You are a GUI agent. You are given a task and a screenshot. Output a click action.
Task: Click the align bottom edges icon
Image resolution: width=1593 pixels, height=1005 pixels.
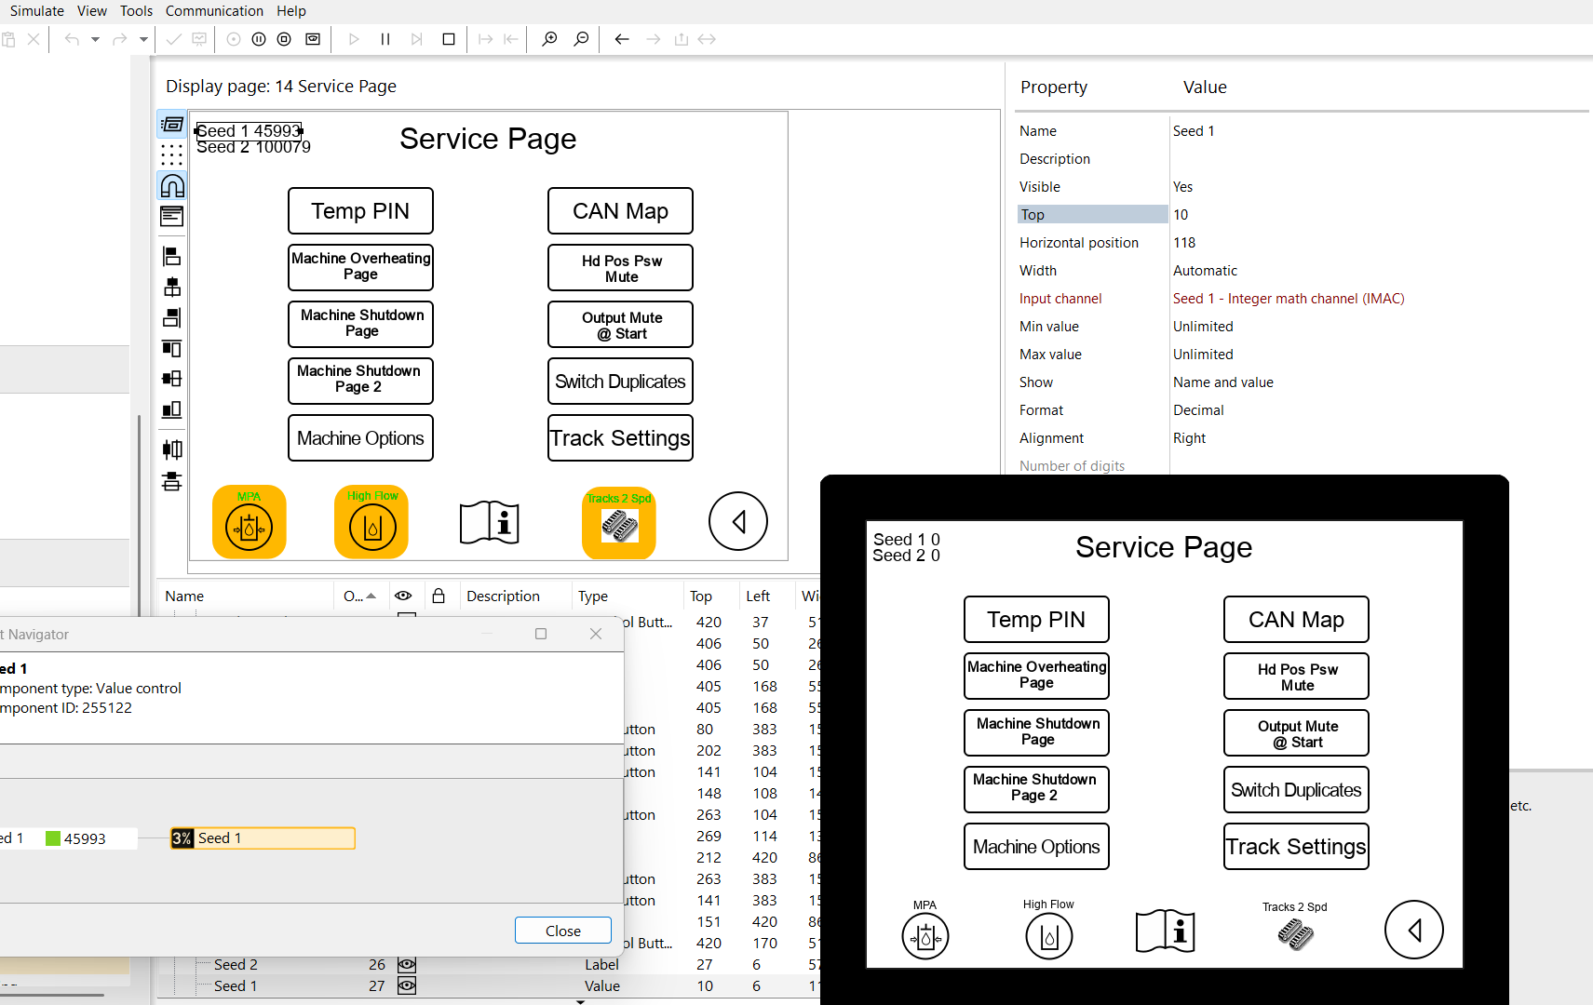click(172, 409)
